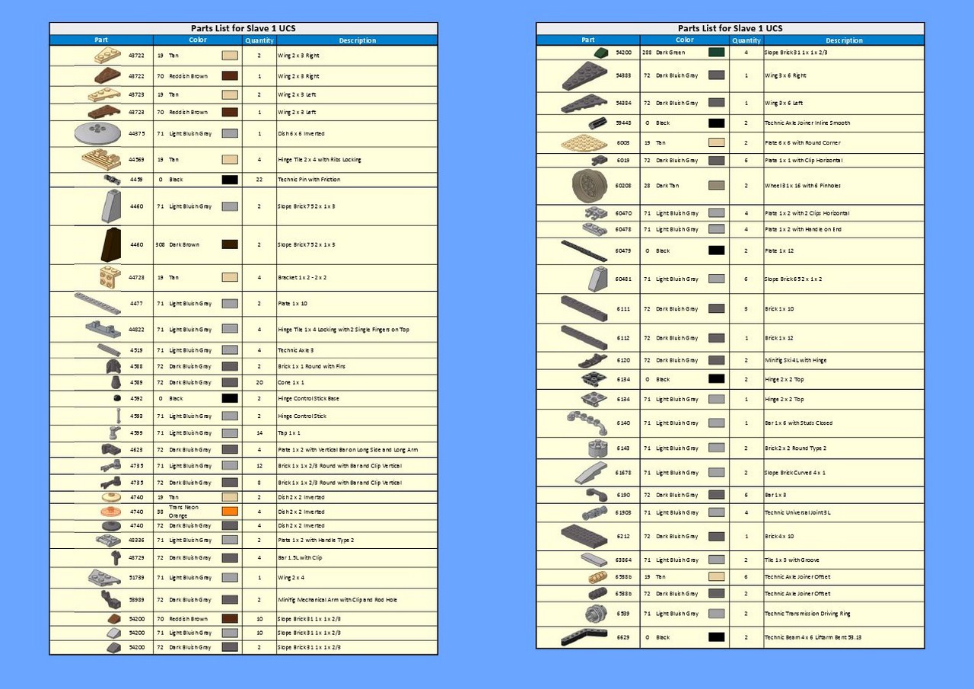Click the quantity 22 for Technic Pin
Viewport: 974px width, 689px height.
[x=259, y=180]
